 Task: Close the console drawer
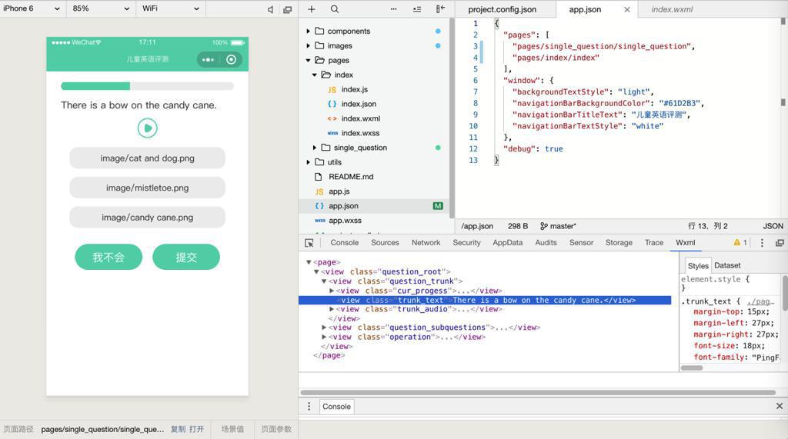click(x=780, y=406)
